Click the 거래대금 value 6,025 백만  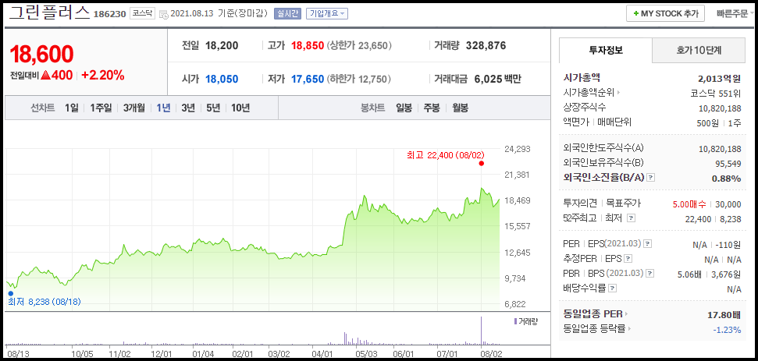tap(496, 79)
